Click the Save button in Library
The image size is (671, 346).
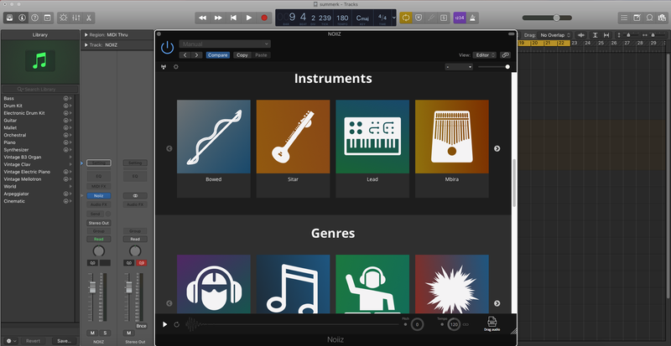(65, 341)
